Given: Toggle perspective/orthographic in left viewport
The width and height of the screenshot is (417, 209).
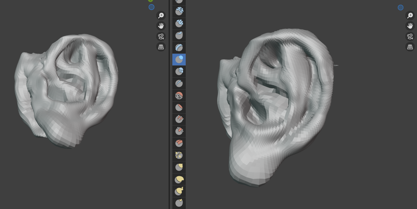Looking at the screenshot, I should pos(161,47).
